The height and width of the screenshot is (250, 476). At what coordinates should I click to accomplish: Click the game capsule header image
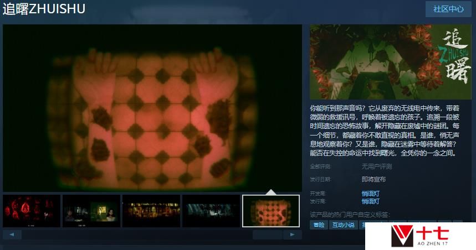tap(391, 62)
